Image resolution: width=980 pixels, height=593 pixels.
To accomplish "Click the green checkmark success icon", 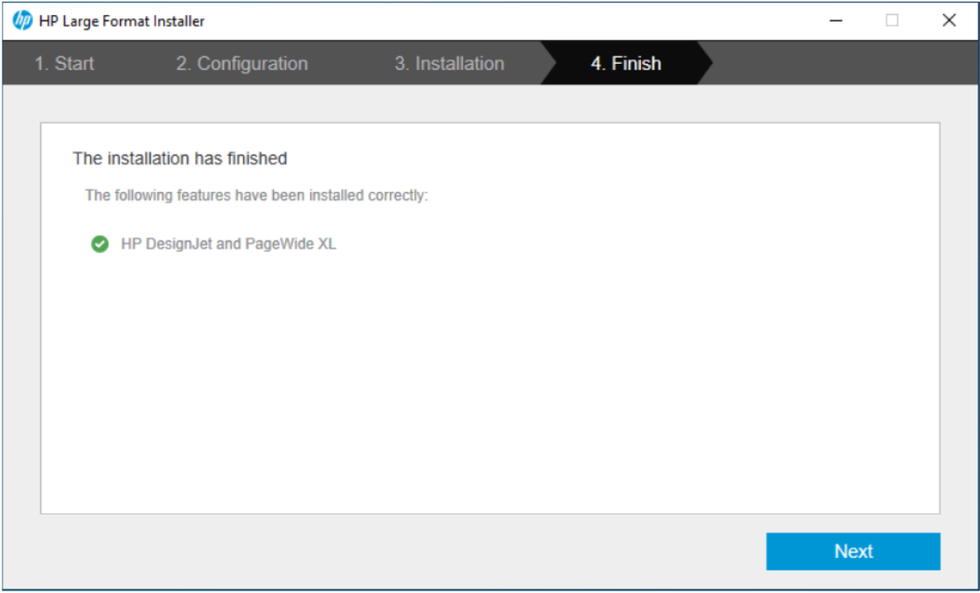I will point(100,244).
